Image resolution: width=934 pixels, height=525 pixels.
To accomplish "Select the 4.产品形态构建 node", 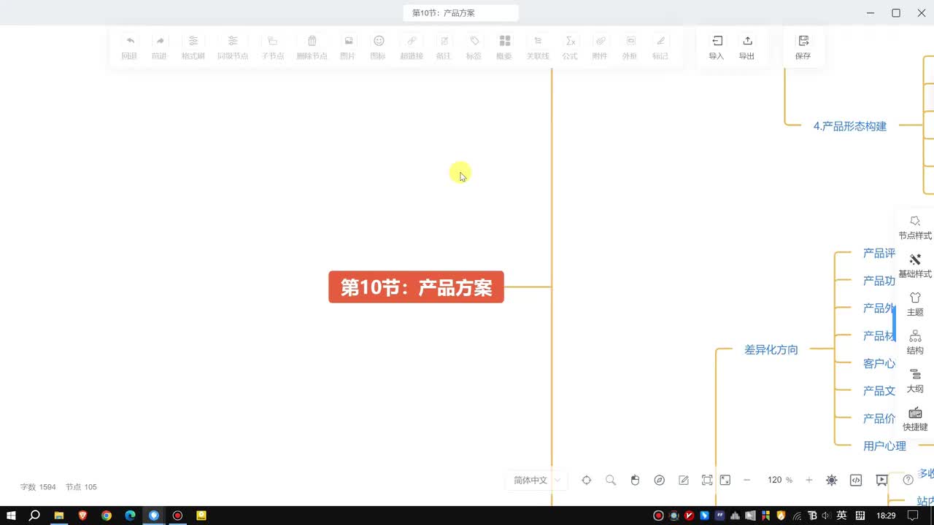I will click(850, 126).
